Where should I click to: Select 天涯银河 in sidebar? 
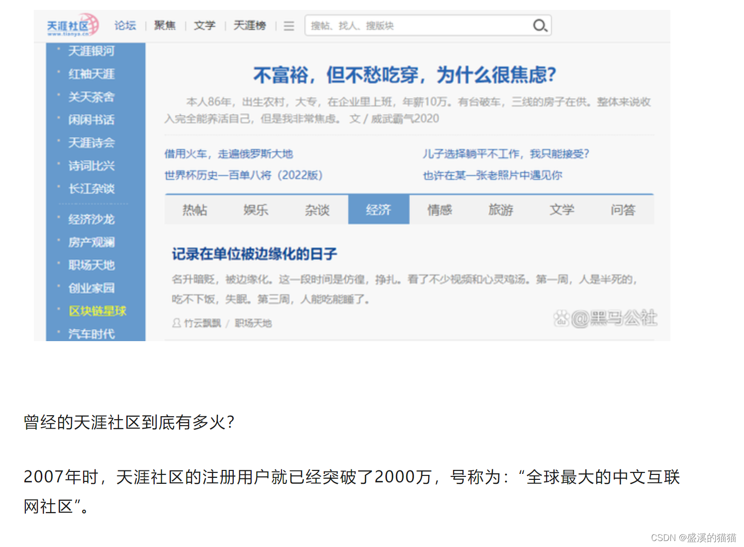coord(92,51)
